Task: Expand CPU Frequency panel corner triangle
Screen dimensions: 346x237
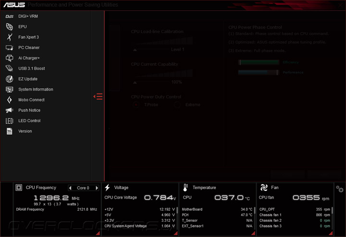Action: [x=98, y=233]
